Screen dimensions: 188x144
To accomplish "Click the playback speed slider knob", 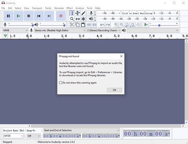I will pyautogui.click(x=159, y=25).
